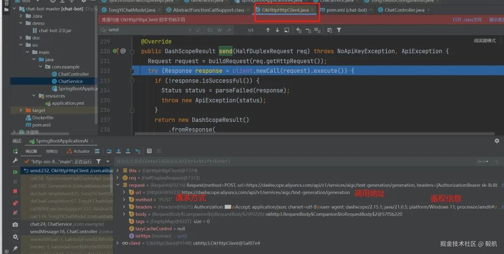Rerun SpringBootApplicationAI debug icon

[x=15, y=151]
